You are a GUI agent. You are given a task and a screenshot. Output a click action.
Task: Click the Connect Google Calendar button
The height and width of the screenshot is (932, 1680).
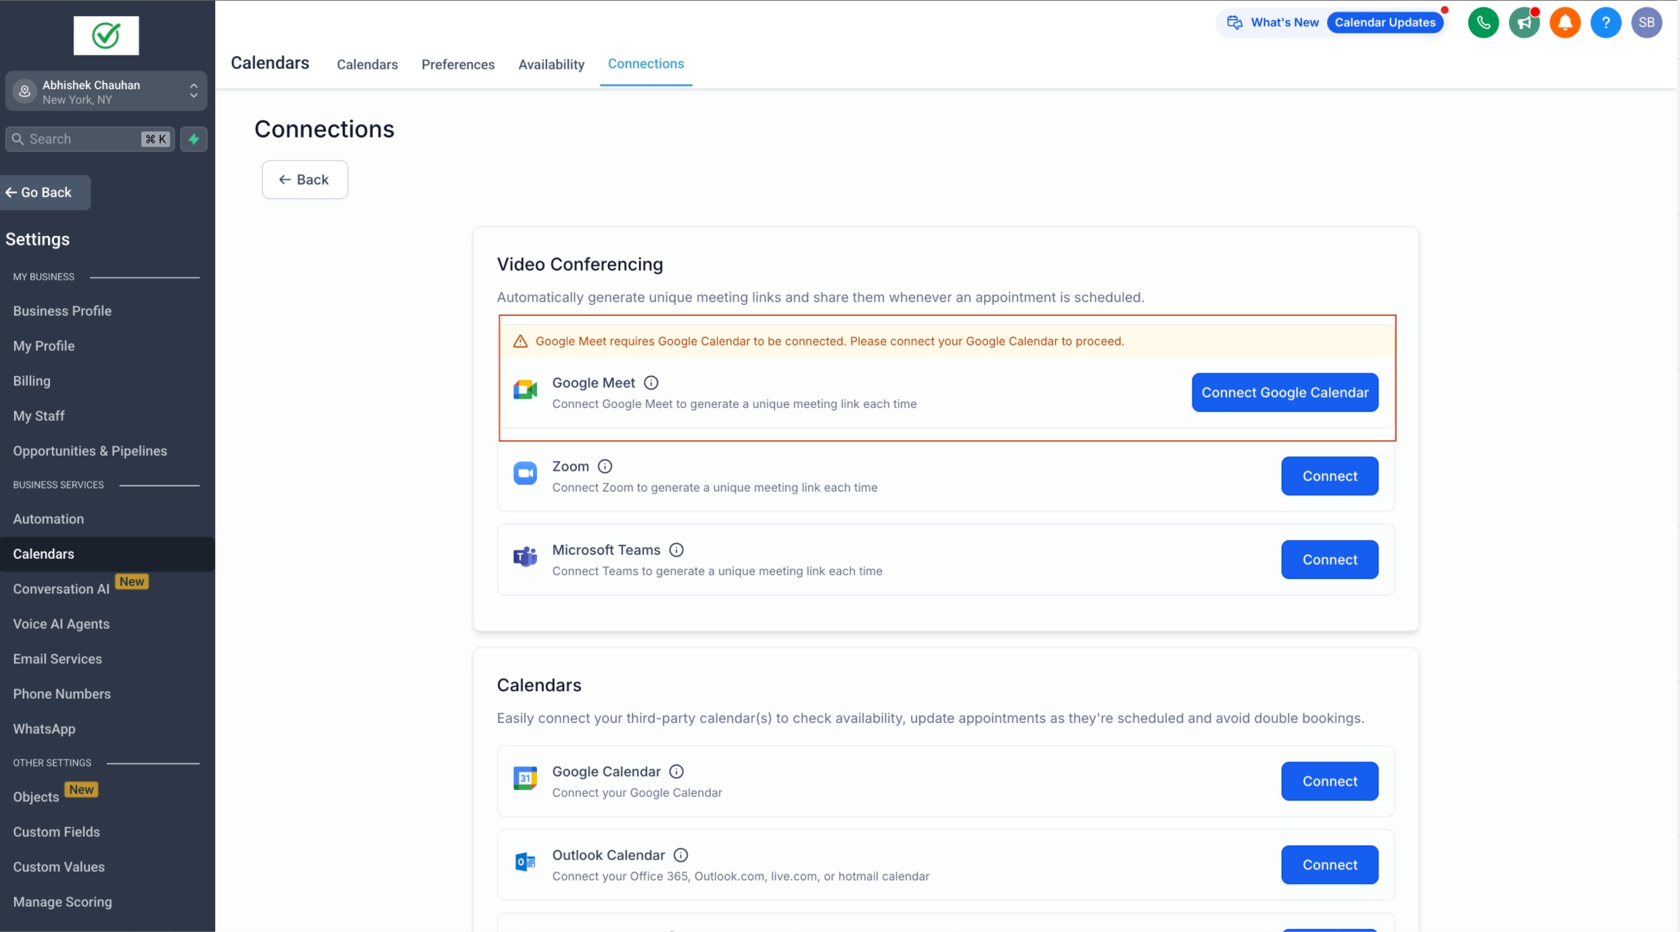tap(1285, 393)
